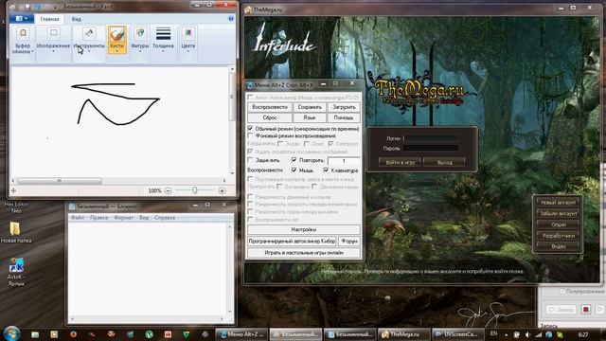The width and height of the screenshot is (606, 341).
Task: Open the Файл menu in Блокнот
Action: click(78, 218)
